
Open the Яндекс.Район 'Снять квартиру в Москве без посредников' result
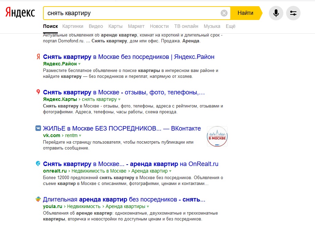pos(128,57)
